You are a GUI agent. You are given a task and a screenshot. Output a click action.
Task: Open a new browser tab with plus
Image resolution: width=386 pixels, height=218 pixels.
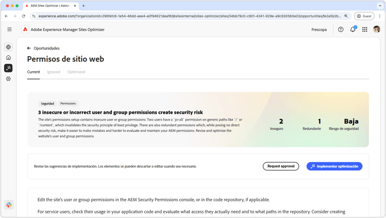(83, 6)
